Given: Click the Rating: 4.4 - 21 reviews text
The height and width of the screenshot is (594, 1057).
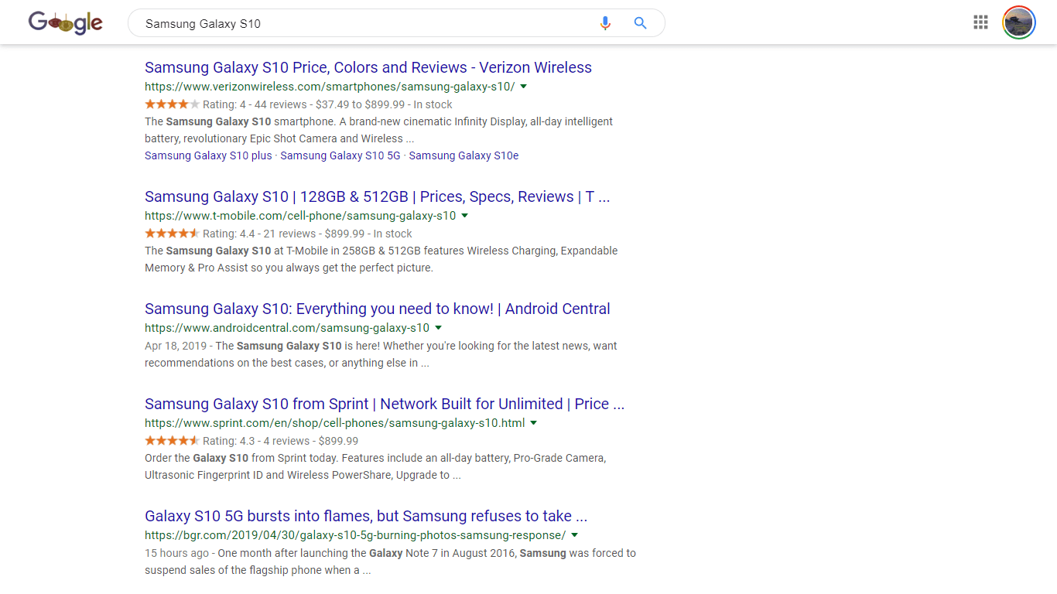Looking at the screenshot, I should point(259,234).
